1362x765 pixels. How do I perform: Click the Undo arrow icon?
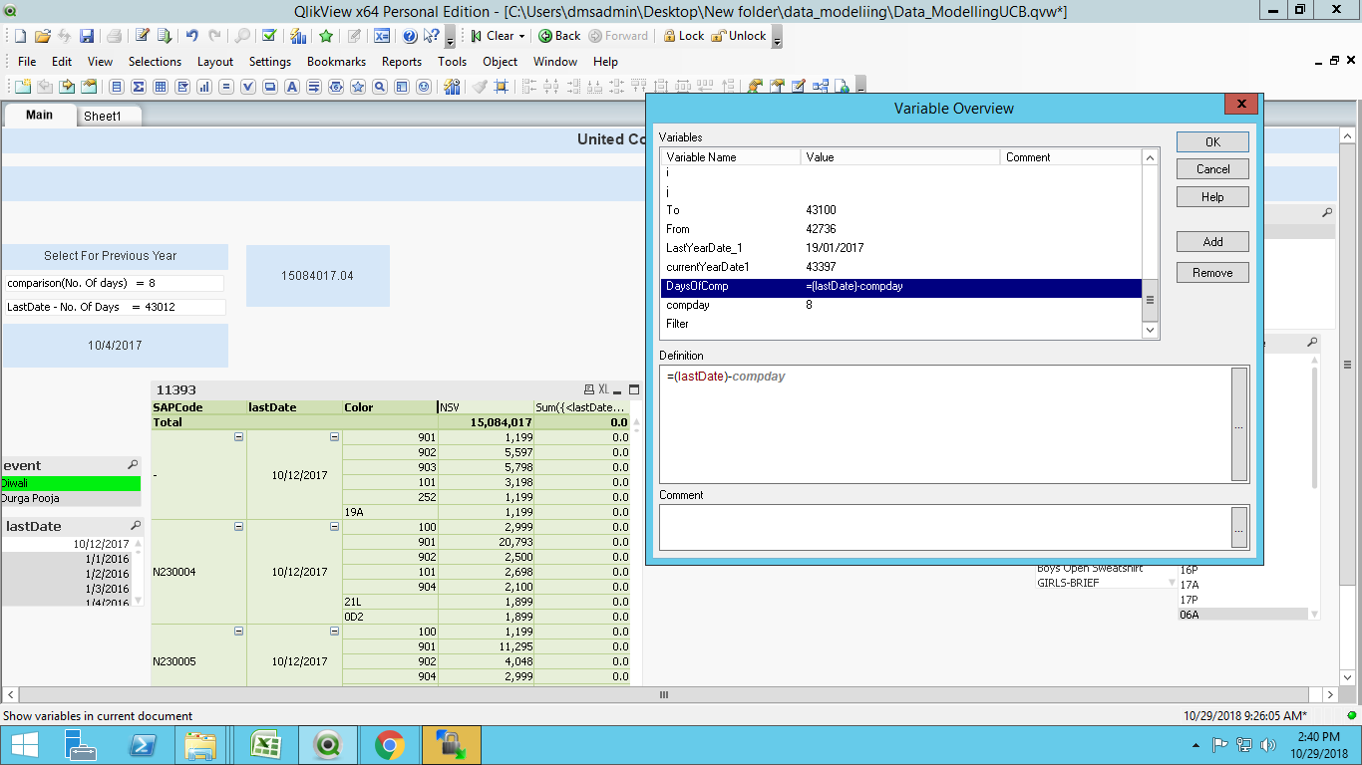pos(192,36)
